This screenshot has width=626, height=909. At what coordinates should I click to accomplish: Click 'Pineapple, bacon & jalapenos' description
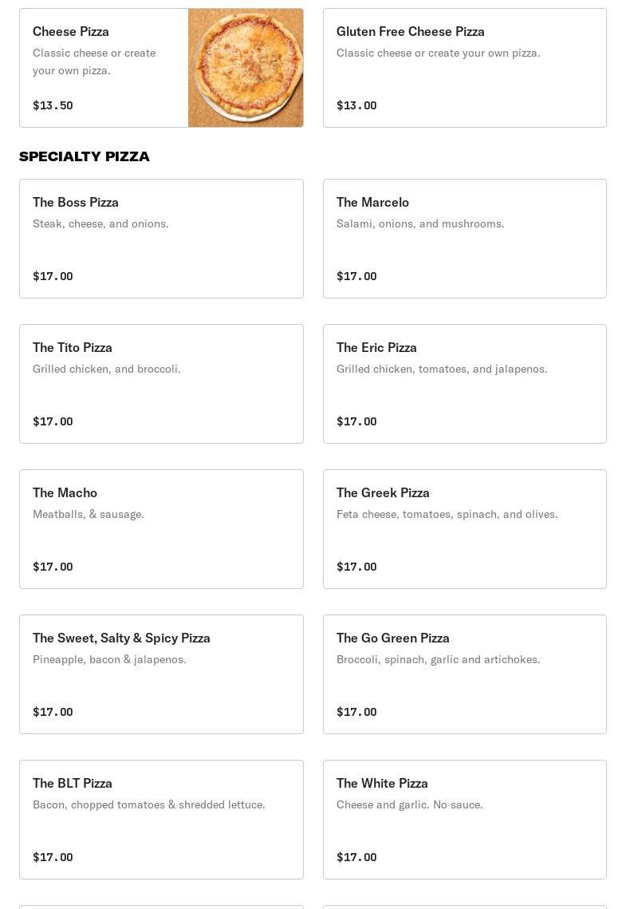click(x=109, y=660)
